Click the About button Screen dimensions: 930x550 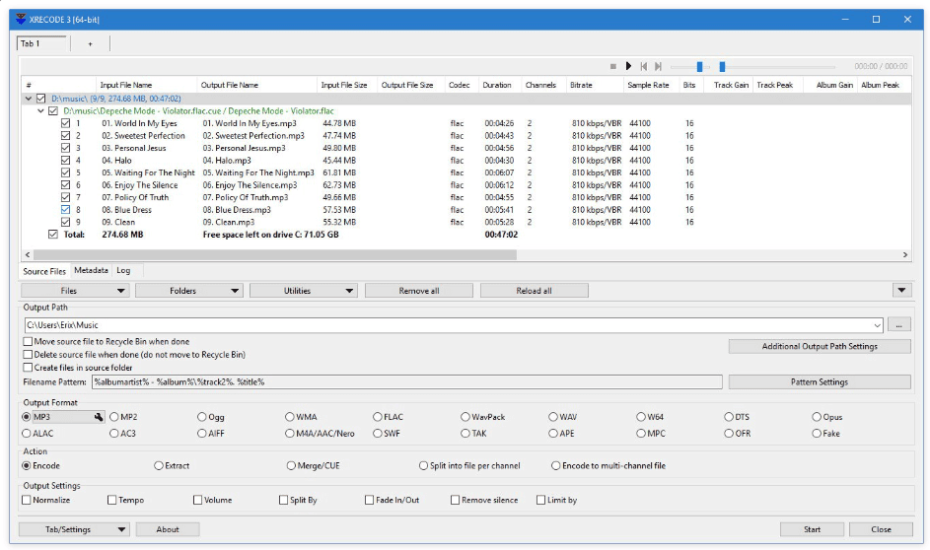(x=168, y=529)
